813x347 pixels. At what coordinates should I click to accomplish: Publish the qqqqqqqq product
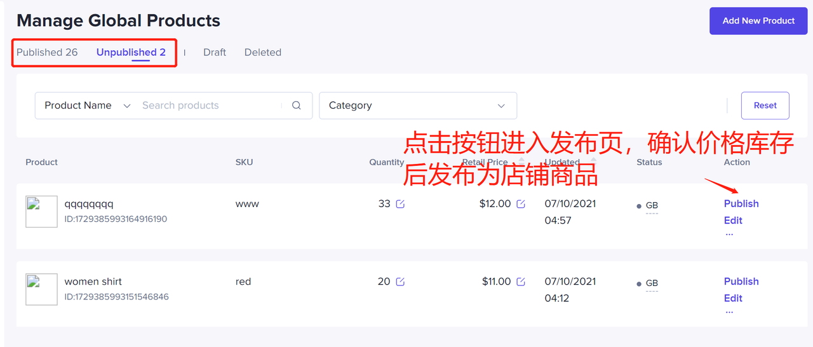741,203
